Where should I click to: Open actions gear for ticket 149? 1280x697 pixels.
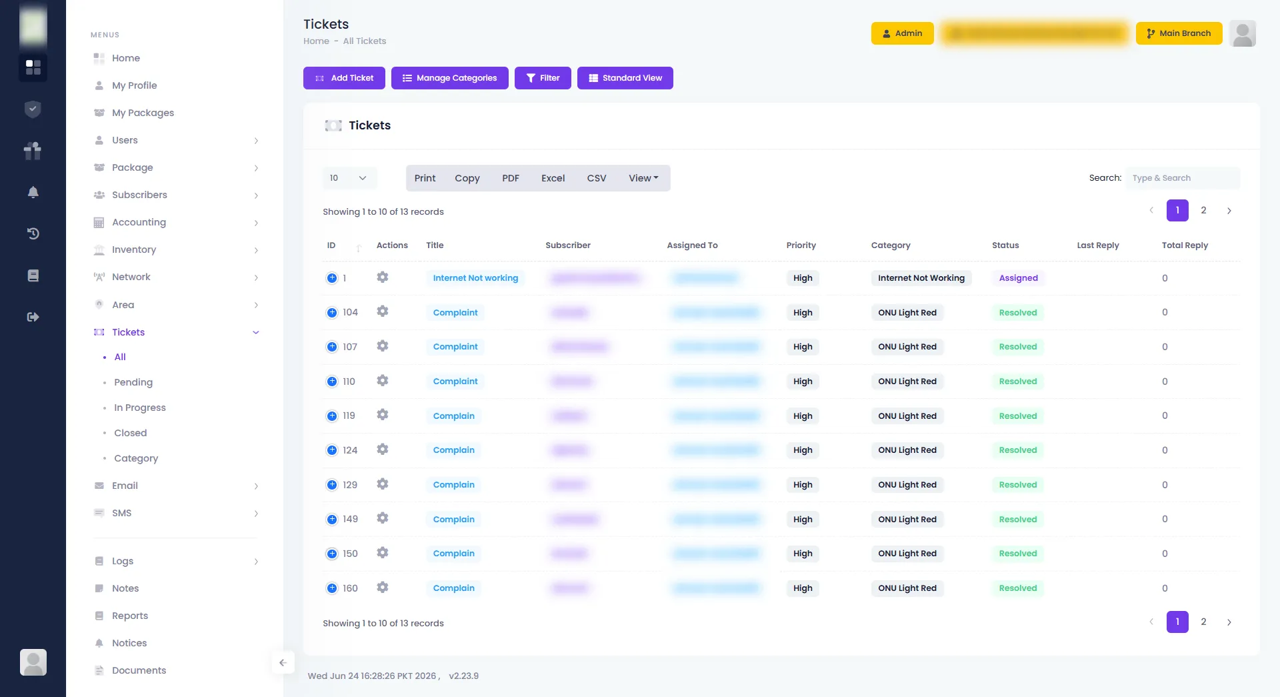[382, 518]
